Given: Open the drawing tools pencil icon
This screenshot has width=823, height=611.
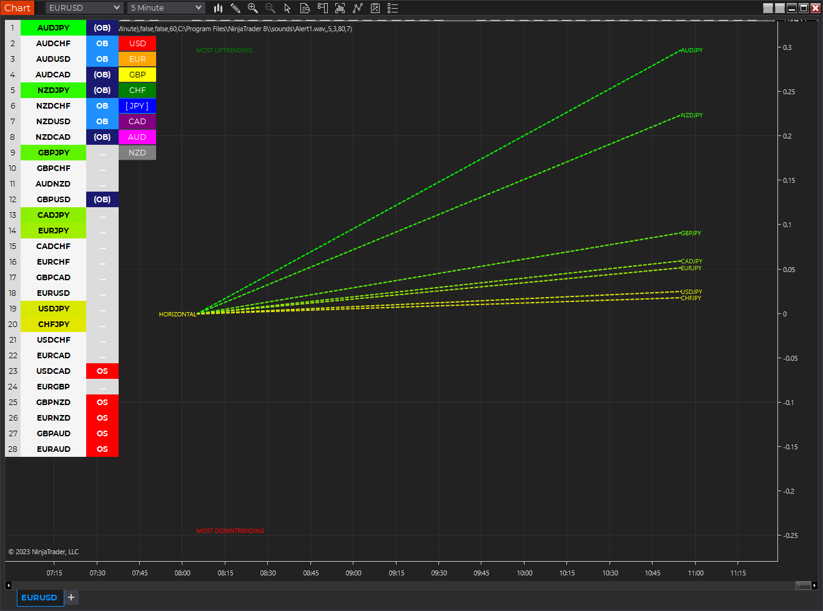Looking at the screenshot, I should click(235, 8).
